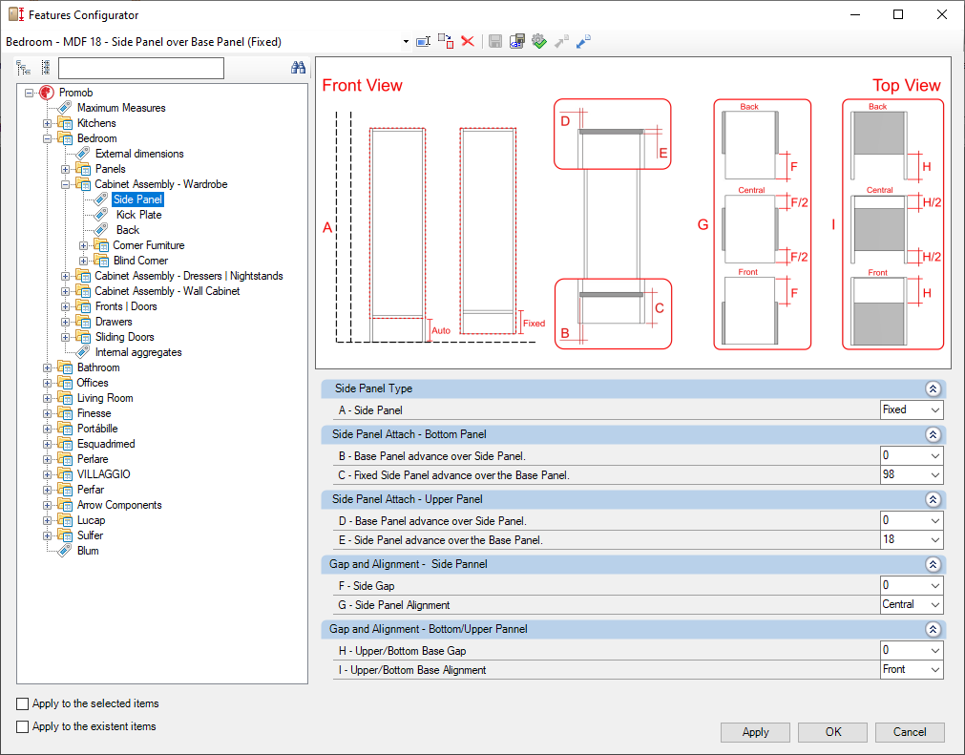The height and width of the screenshot is (755, 965).
Task: Open the D - Base Panel advance dropdown
Action: coord(912,520)
